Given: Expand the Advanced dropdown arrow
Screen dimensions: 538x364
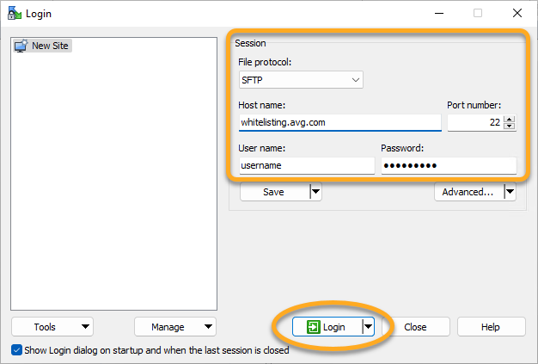Looking at the screenshot, I should (x=510, y=192).
